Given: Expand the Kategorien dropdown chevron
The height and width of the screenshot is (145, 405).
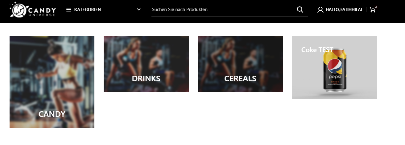Looking at the screenshot, I should click(x=139, y=10).
